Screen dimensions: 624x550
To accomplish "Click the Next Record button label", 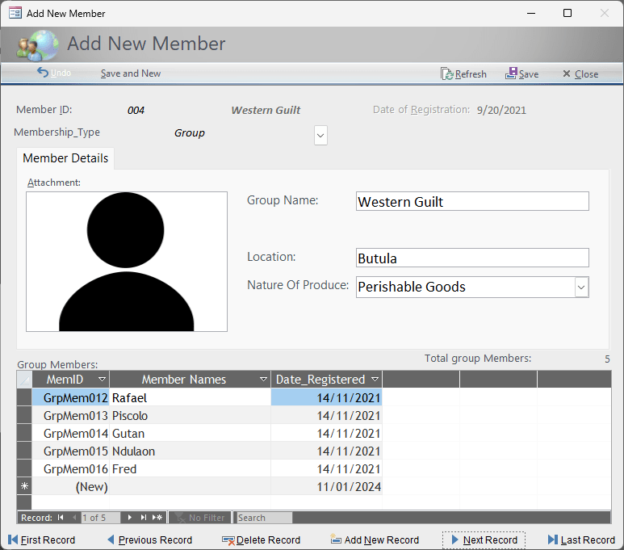I will coord(490,540).
